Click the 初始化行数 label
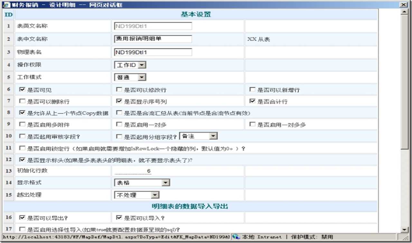 (32, 170)
